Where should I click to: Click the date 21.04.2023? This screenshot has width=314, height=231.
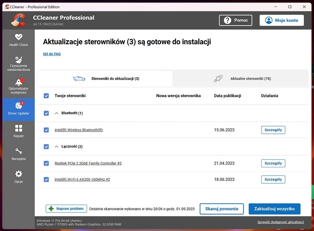pyautogui.click(x=224, y=163)
